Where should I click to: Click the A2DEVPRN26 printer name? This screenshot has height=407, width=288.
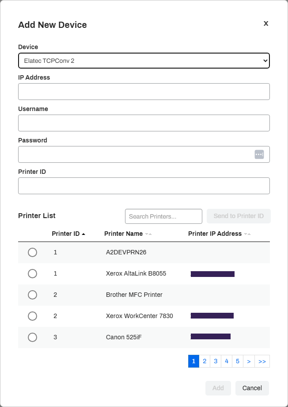pyautogui.click(x=126, y=252)
